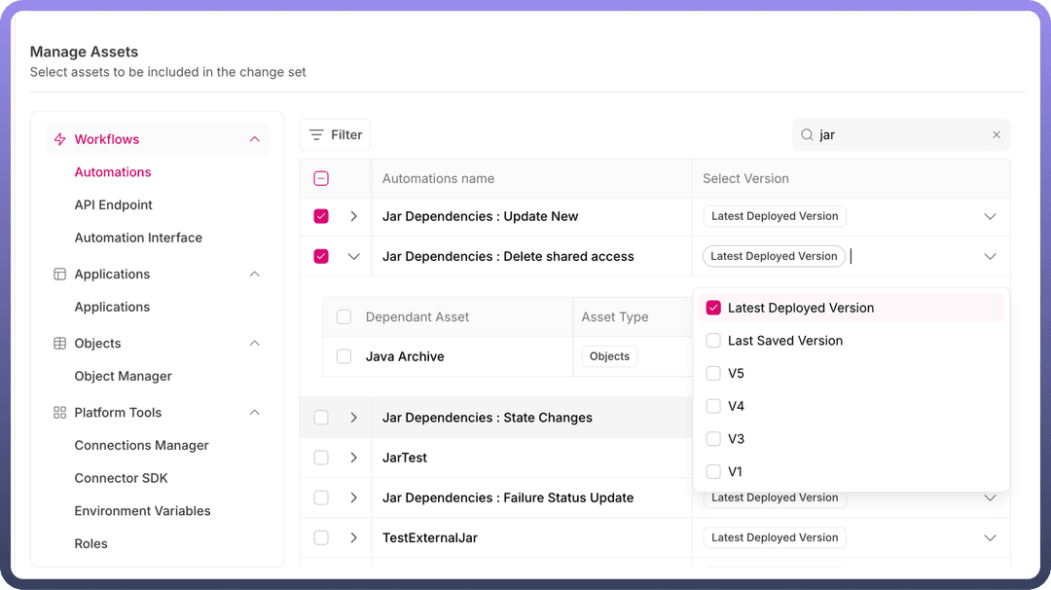Tick the Java Archive dependant asset checkbox
Image resolution: width=1051 pixels, height=590 pixels.
pyautogui.click(x=344, y=356)
